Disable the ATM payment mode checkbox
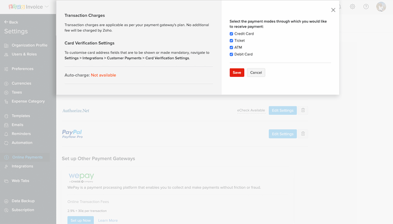This screenshot has width=393, height=224. click(231, 48)
